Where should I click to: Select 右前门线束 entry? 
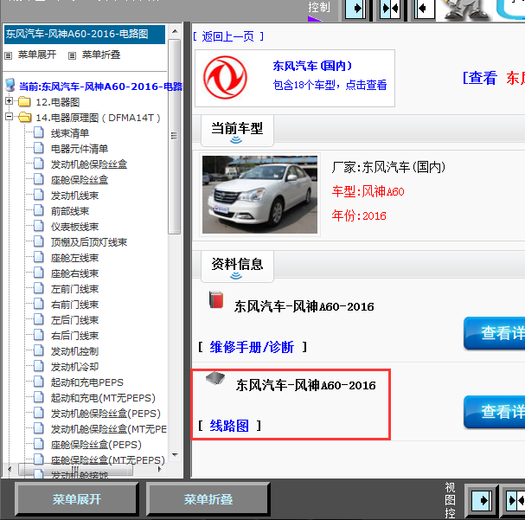coord(74,305)
